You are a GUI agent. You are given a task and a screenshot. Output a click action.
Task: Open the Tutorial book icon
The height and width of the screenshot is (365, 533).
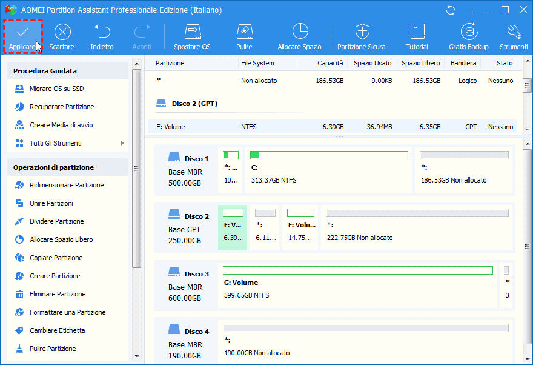pyautogui.click(x=417, y=32)
